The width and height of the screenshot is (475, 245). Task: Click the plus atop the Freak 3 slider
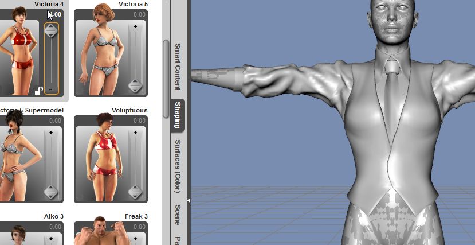[135, 239]
